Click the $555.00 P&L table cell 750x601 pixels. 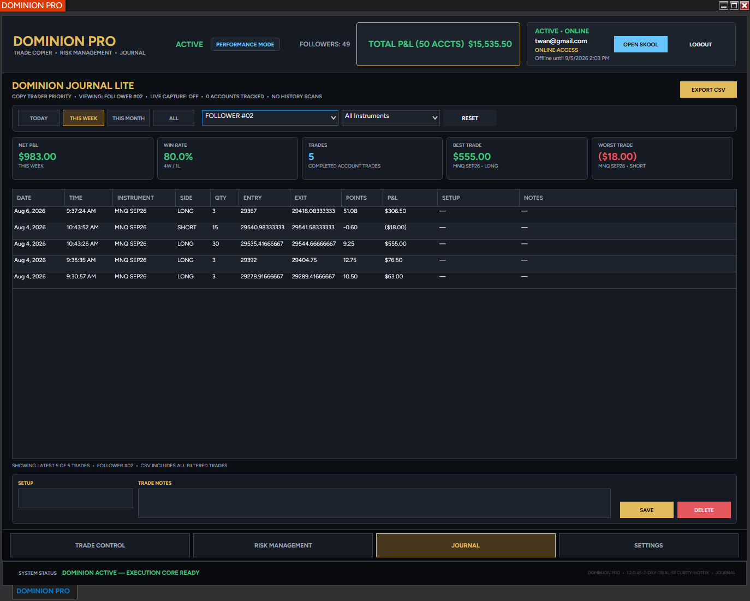[395, 244]
